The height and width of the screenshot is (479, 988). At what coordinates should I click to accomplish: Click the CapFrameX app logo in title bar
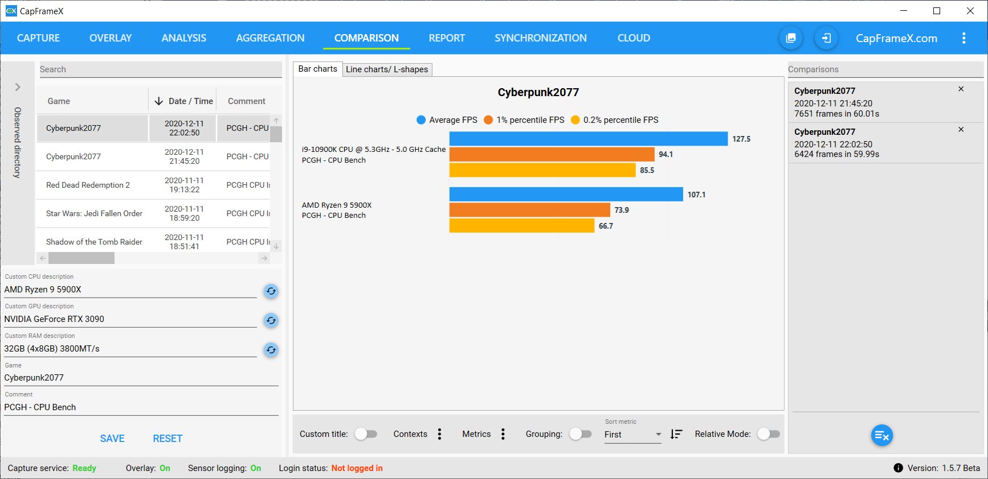pos(11,11)
